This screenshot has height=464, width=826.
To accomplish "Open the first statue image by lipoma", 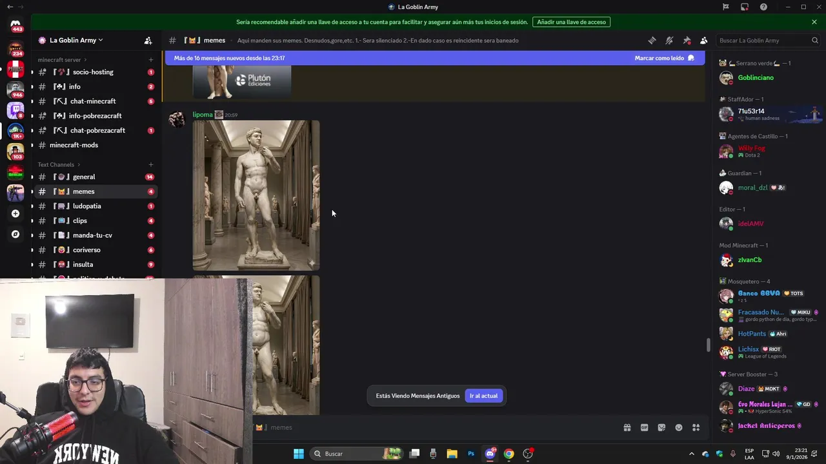I will (x=256, y=195).
